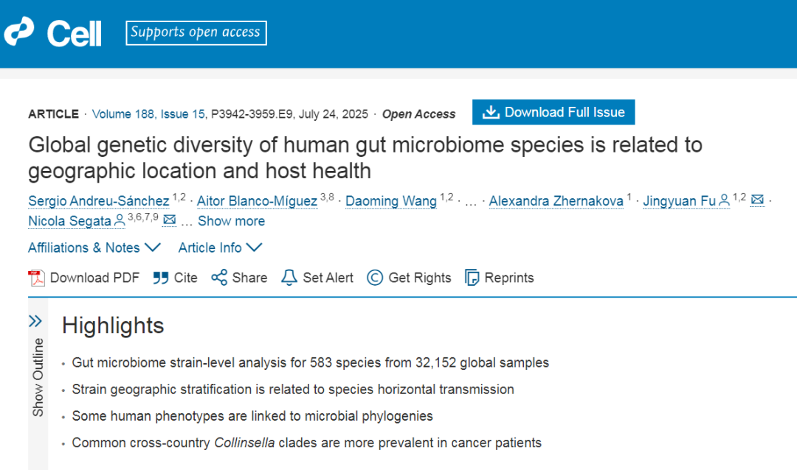
Task: Click the Share icon
Action: (219, 278)
